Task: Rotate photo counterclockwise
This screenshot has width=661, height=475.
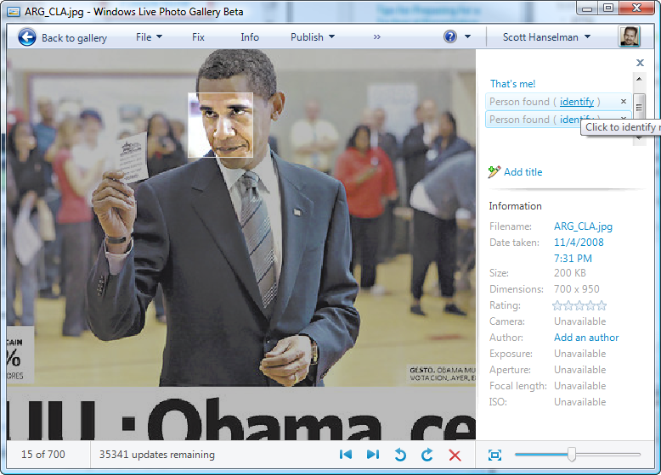Action: [x=400, y=455]
